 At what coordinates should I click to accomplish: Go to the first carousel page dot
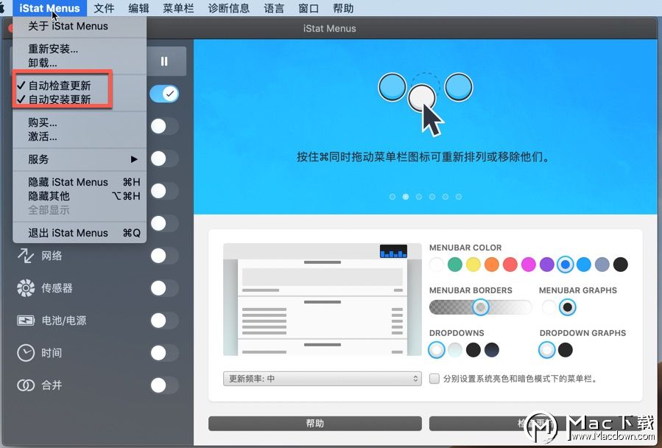coord(392,197)
